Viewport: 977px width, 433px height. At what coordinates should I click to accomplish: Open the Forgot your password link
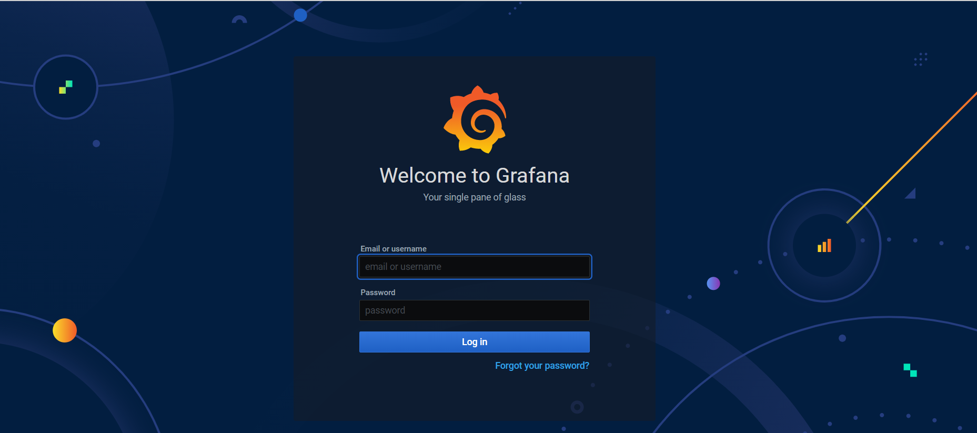pos(542,366)
